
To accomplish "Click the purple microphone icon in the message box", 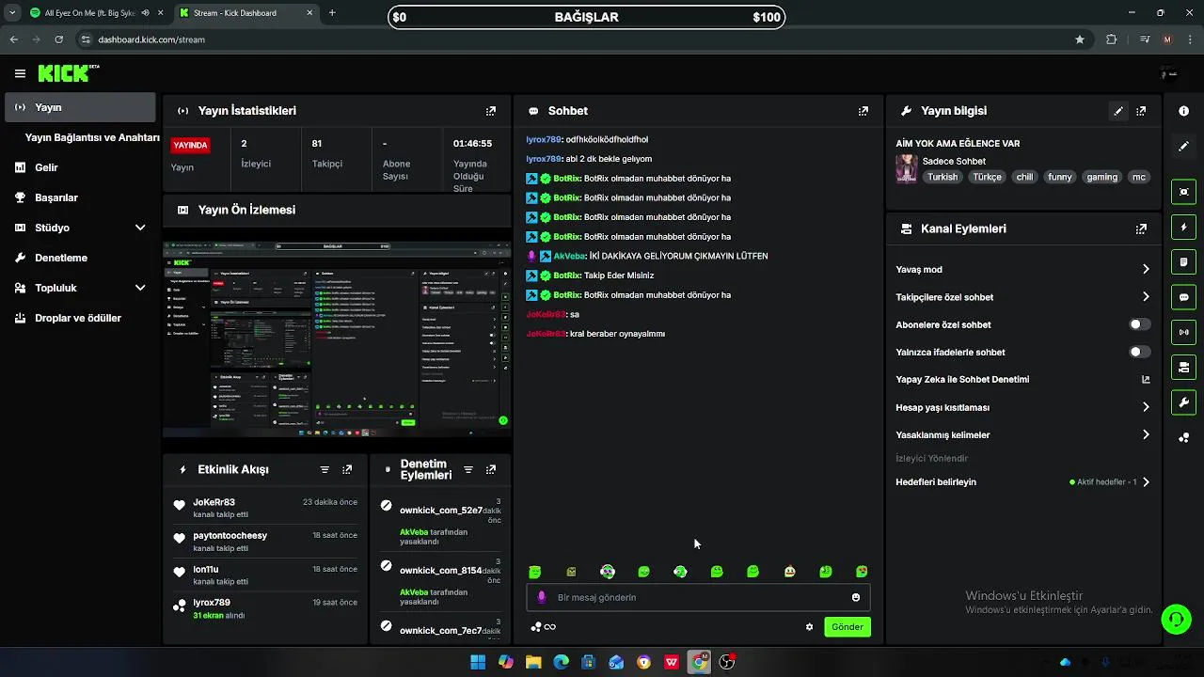I will point(541,597).
